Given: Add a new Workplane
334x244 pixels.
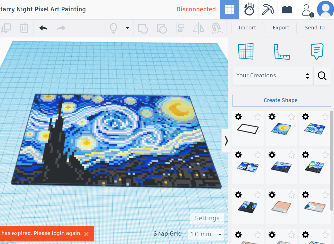Looking at the screenshot, I should [x=246, y=51].
